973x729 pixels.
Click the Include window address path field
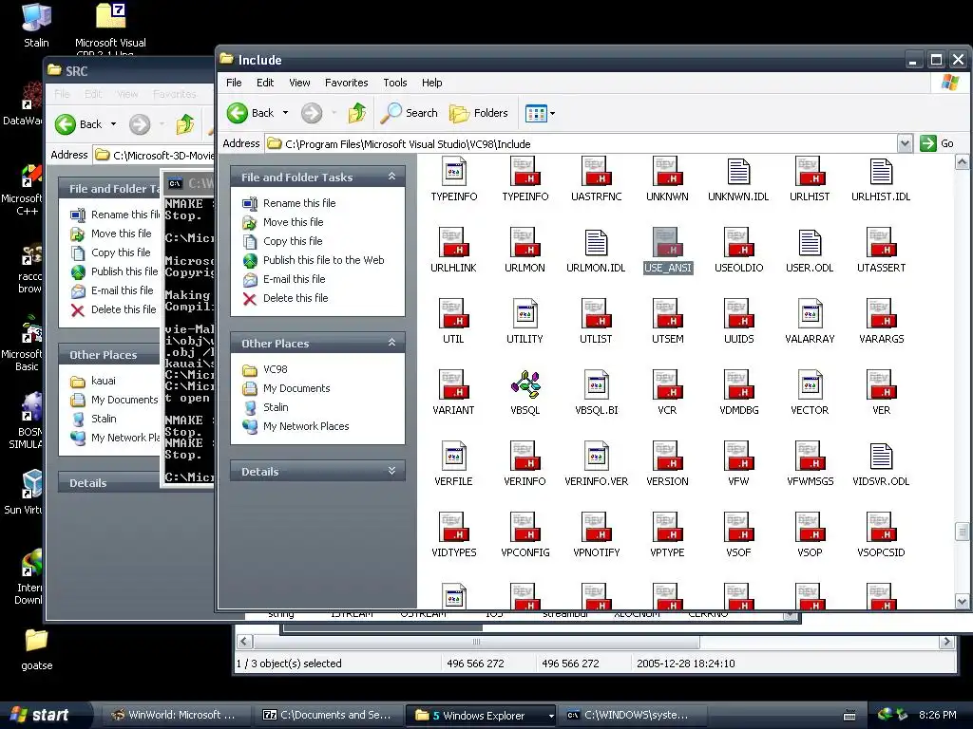point(581,144)
